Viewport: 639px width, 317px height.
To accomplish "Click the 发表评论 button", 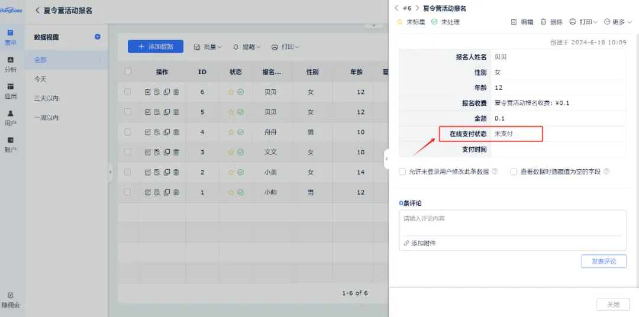I will pos(603,261).
